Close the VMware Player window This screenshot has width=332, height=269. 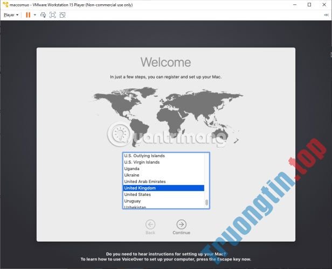coord(324,5)
